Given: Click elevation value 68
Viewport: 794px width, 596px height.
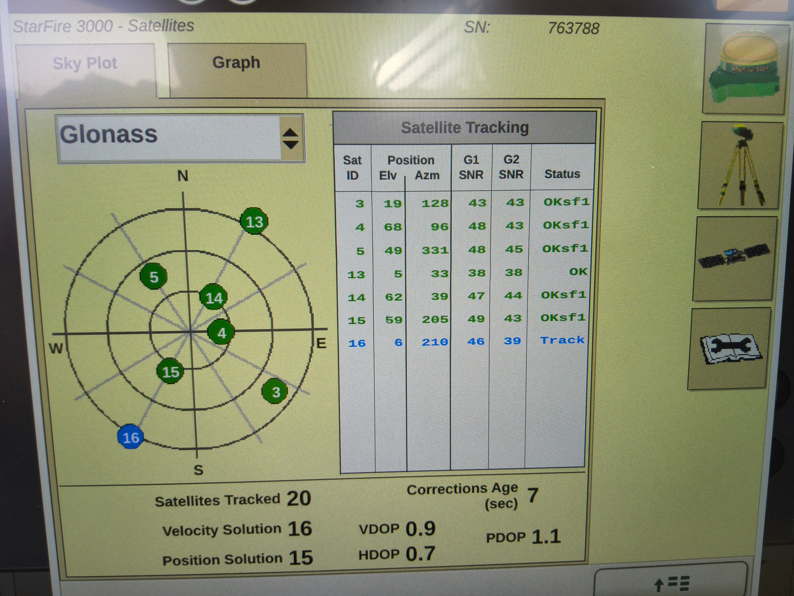Looking at the screenshot, I should click(x=393, y=227).
